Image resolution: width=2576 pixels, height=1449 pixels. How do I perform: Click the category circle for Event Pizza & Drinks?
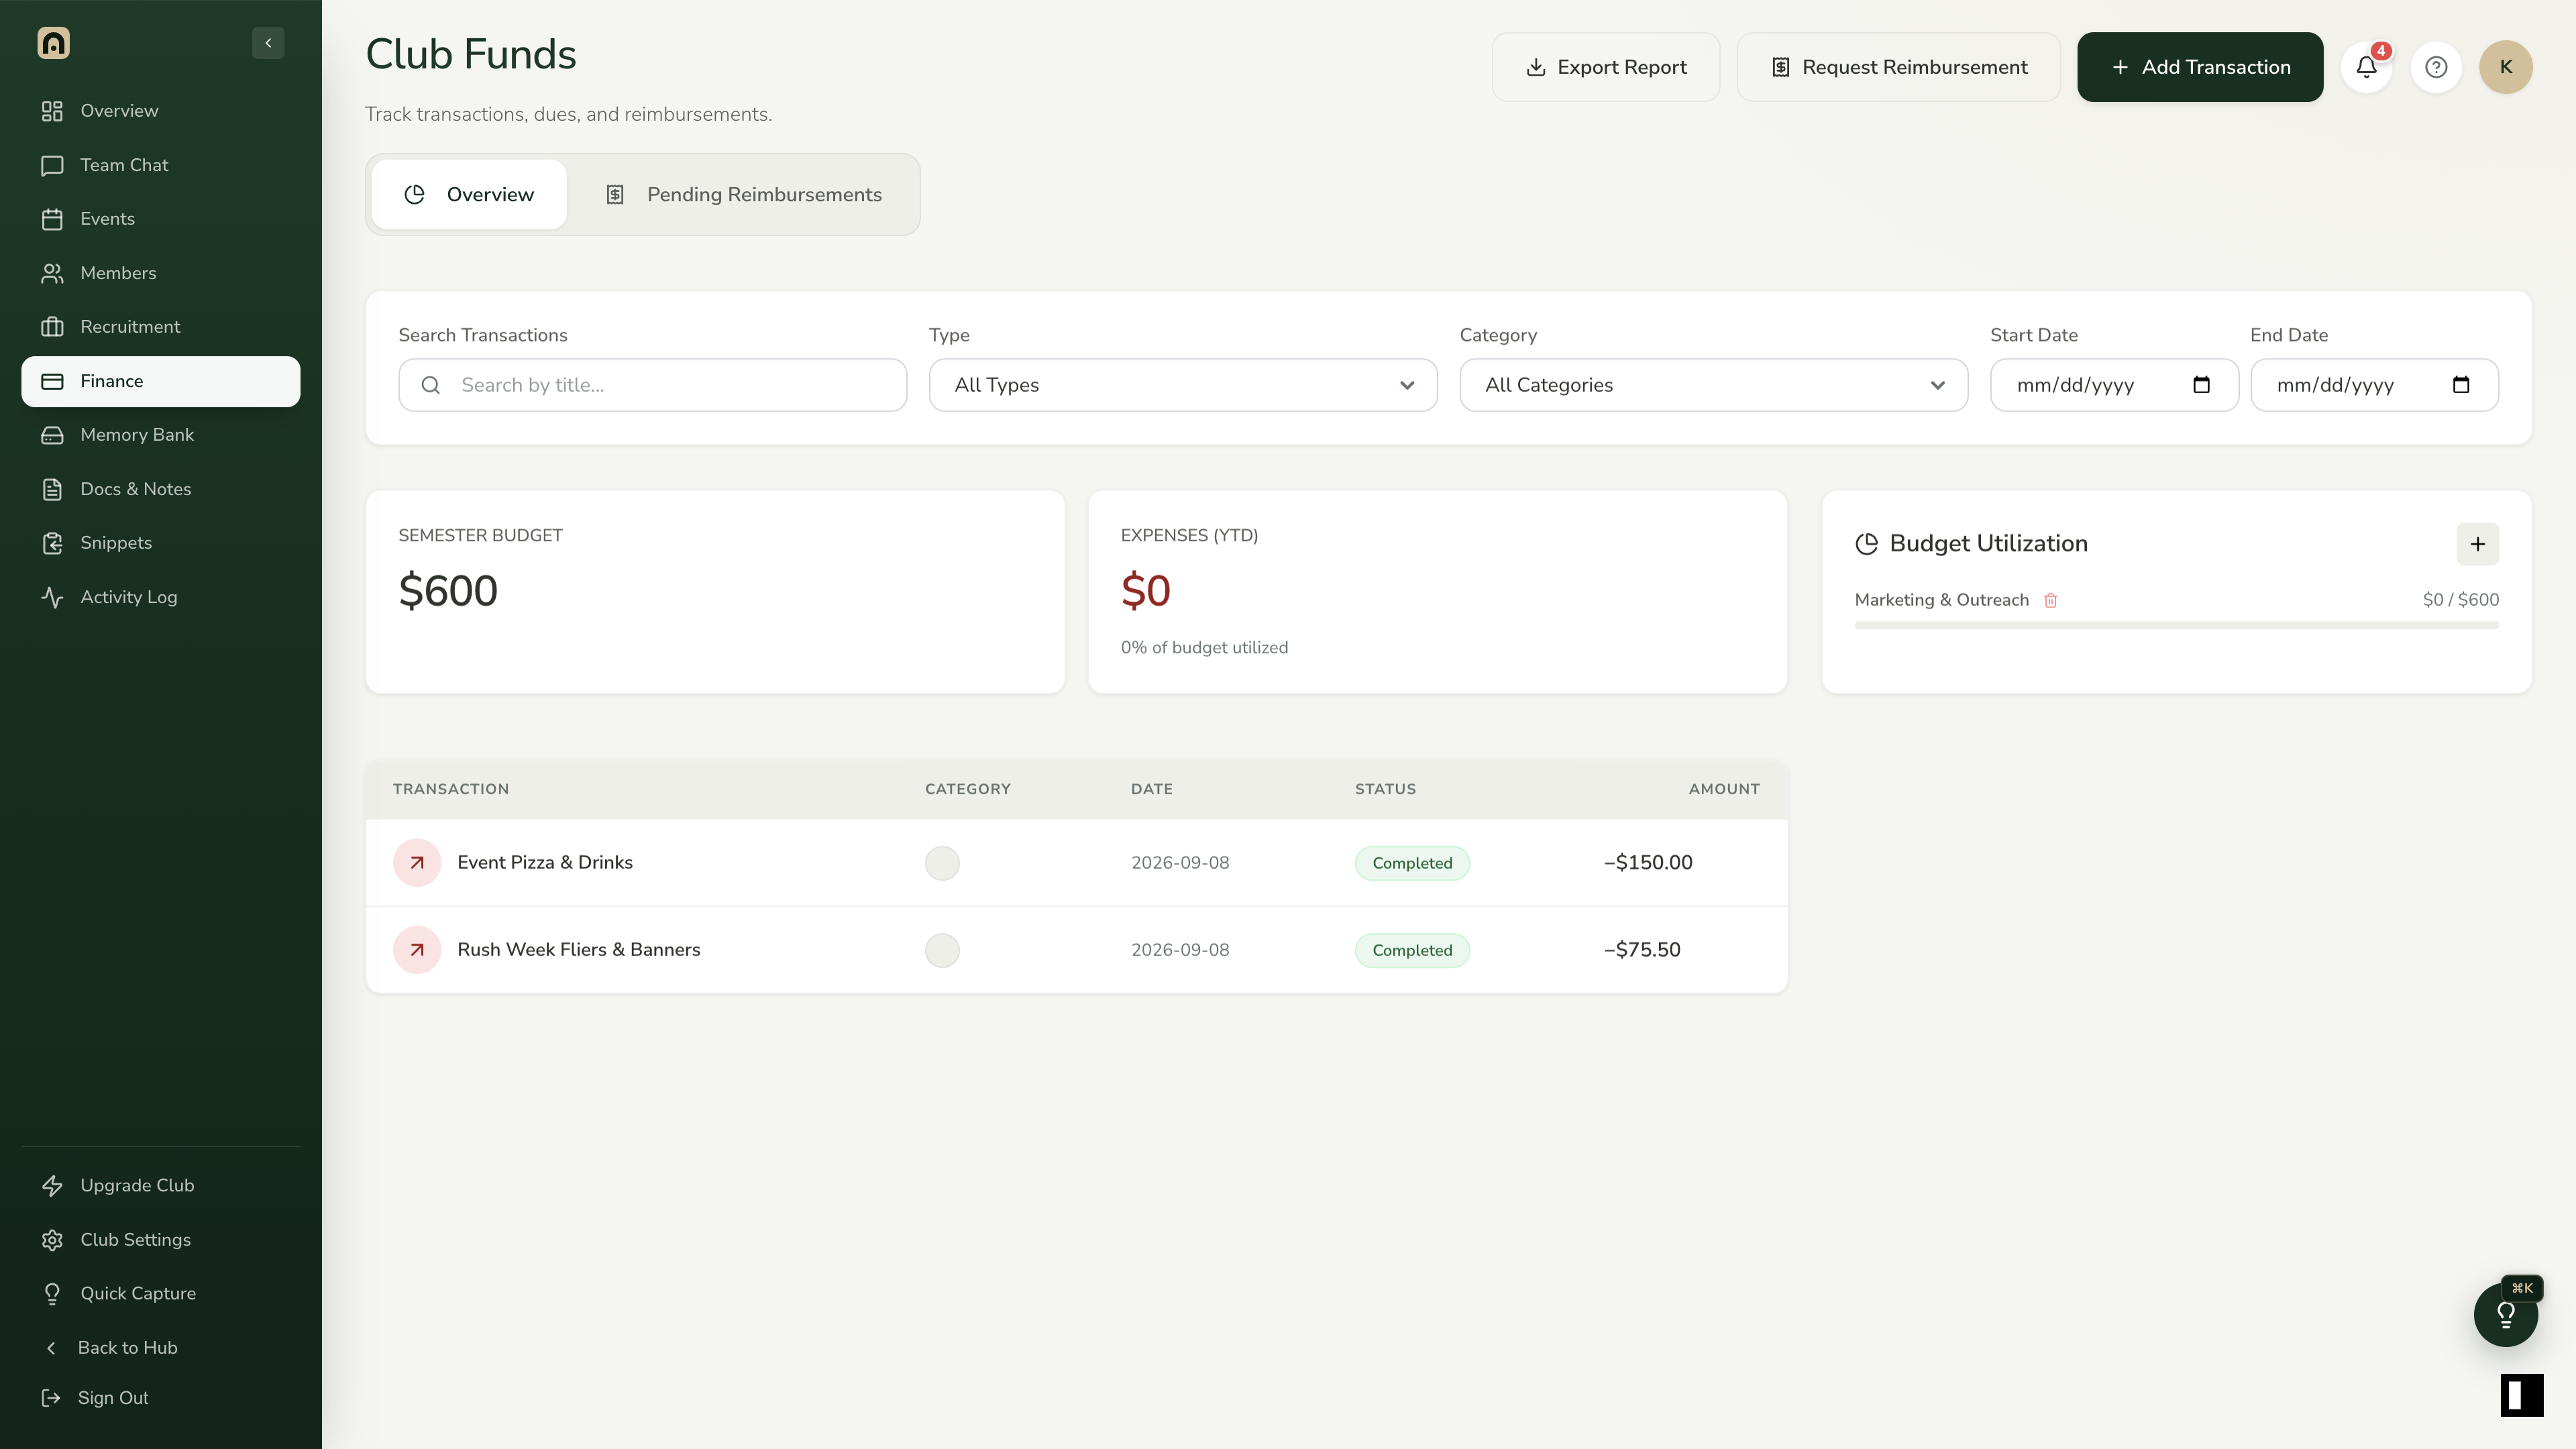[942, 863]
